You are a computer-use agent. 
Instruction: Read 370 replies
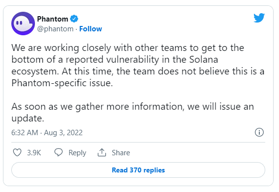click(x=138, y=170)
